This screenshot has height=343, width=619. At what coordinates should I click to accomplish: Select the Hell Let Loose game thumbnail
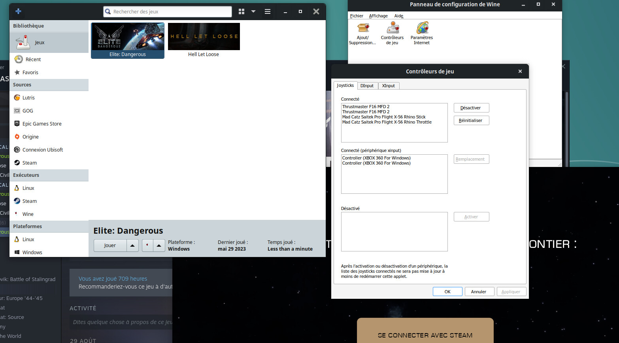pyautogui.click(x=204, y=40)
